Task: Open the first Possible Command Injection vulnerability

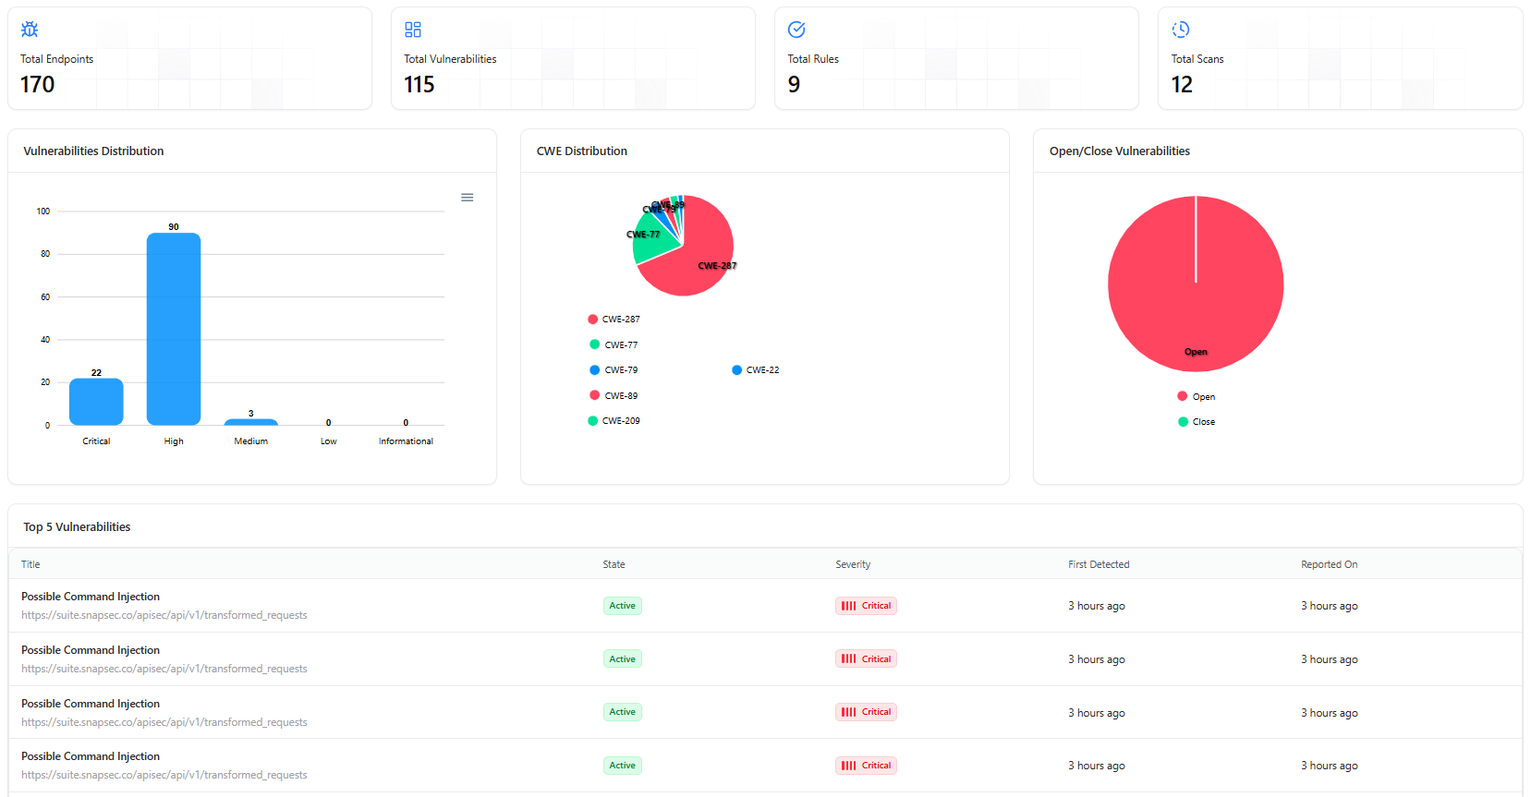Action: coord(91,597)
